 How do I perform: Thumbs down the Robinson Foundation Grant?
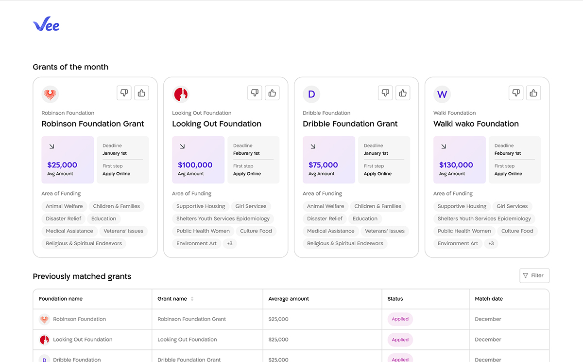click(x=124, y=93)
